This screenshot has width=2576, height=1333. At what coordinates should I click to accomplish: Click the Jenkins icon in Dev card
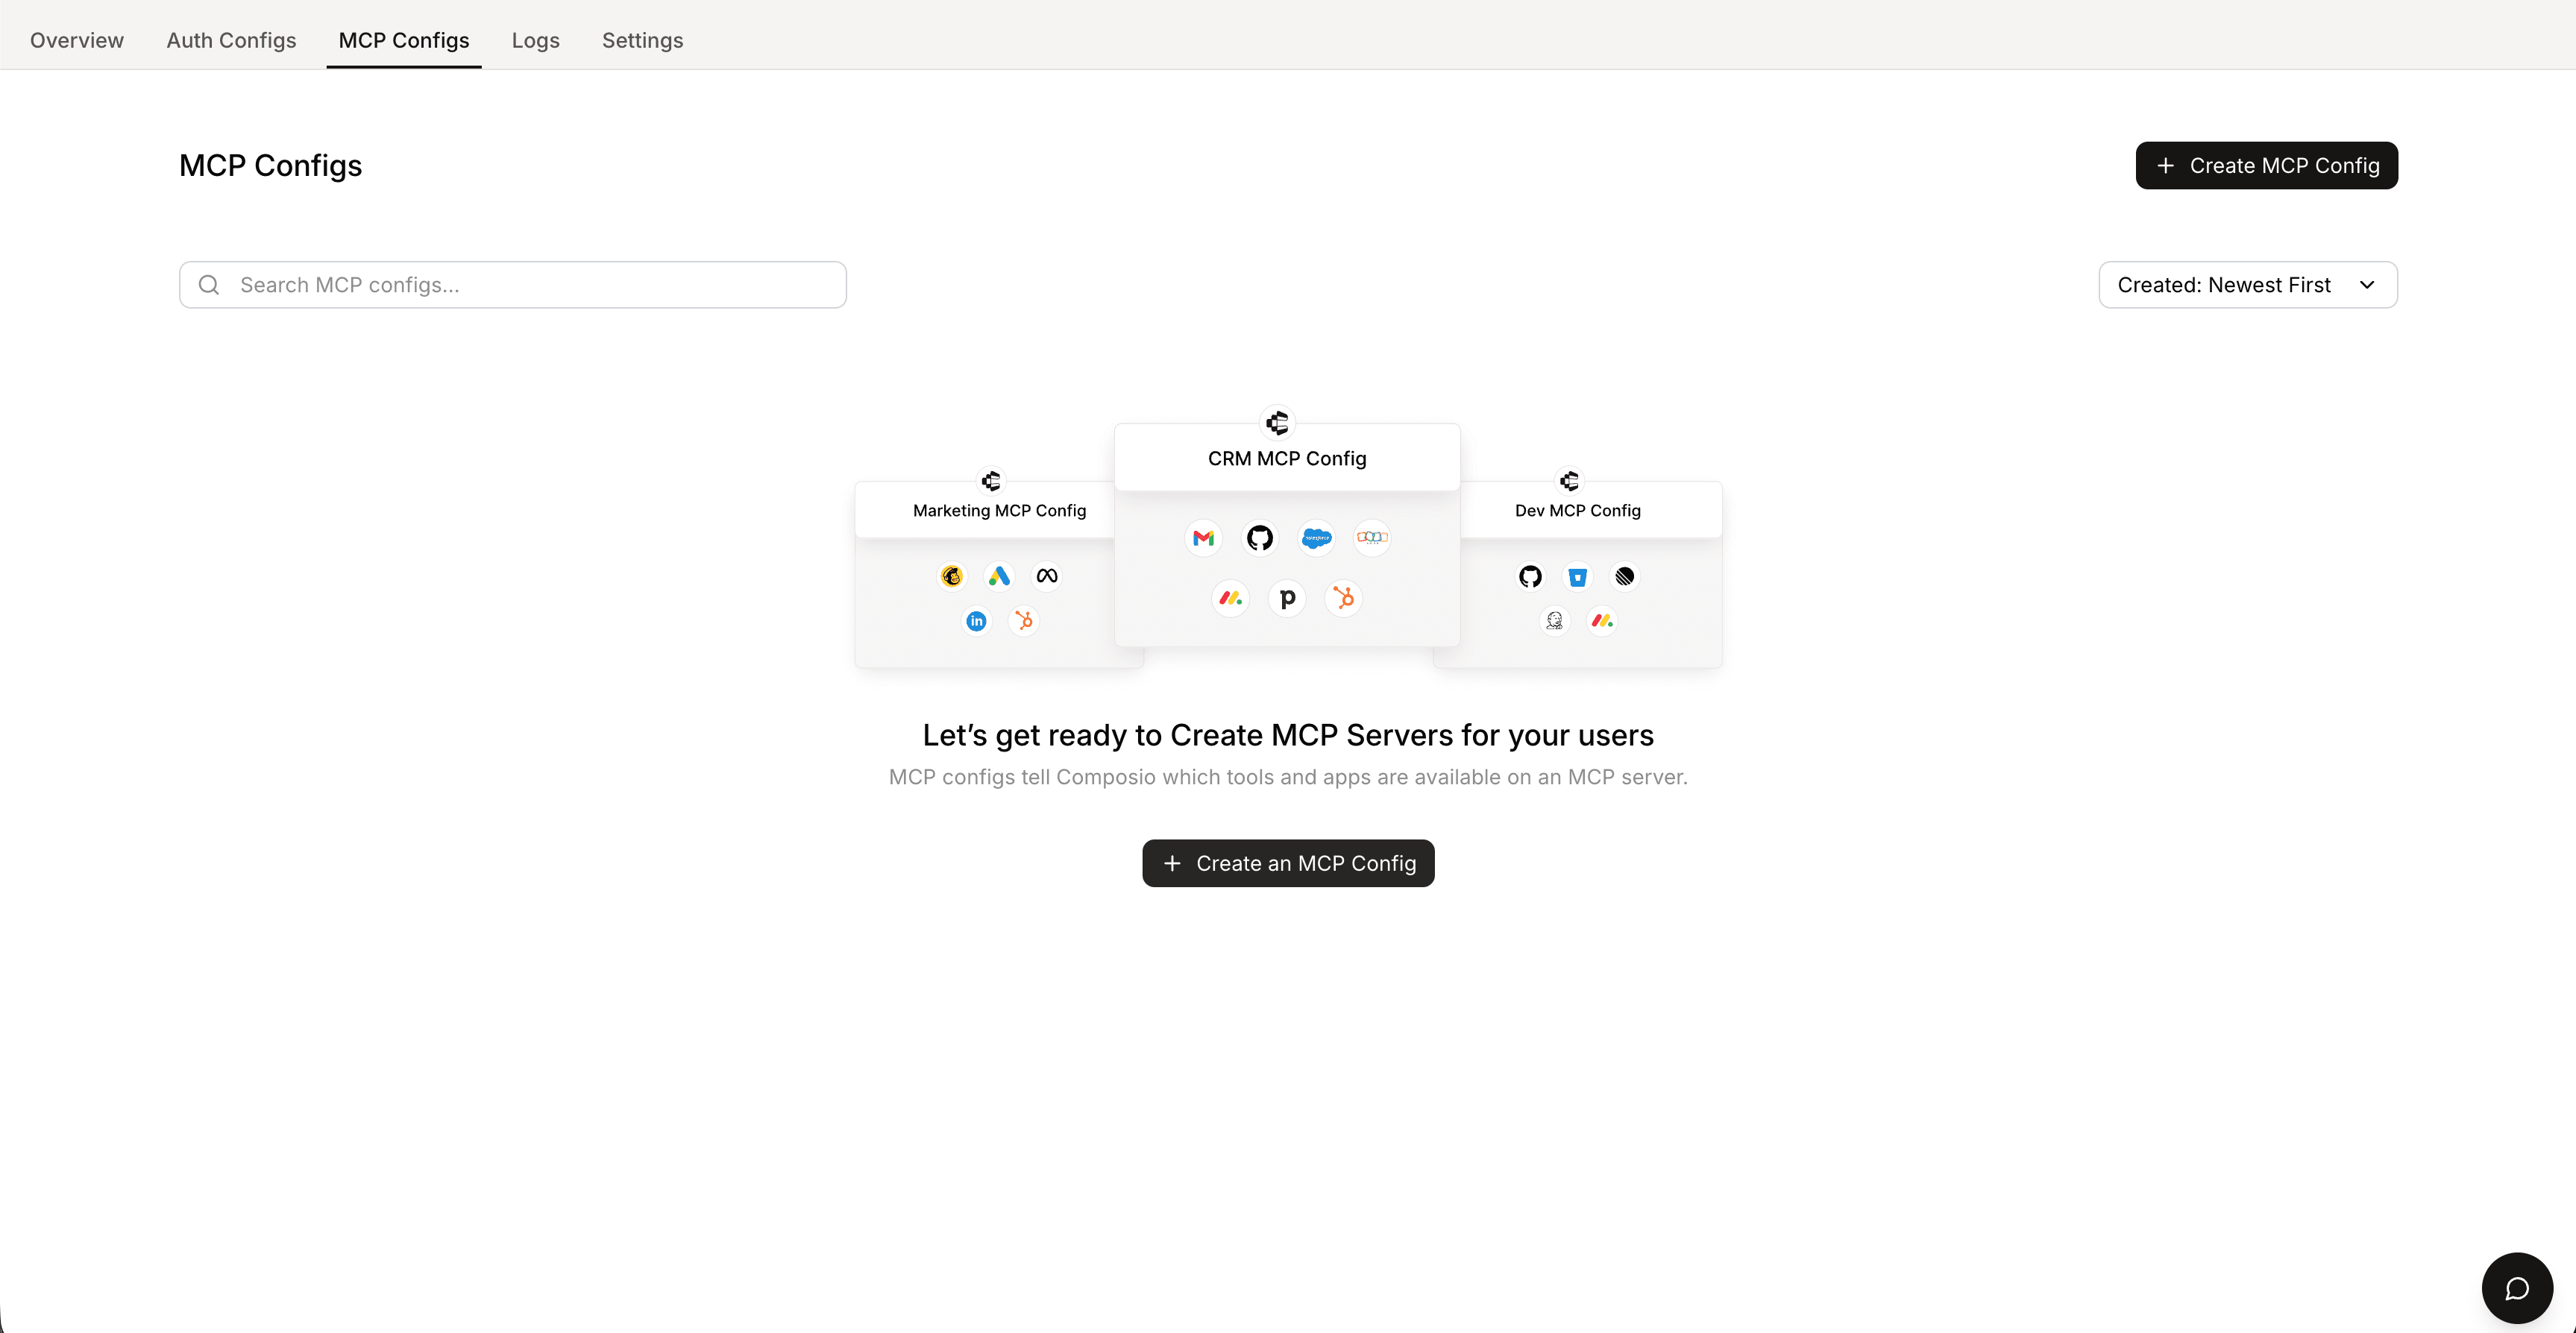pos(1554,621)
